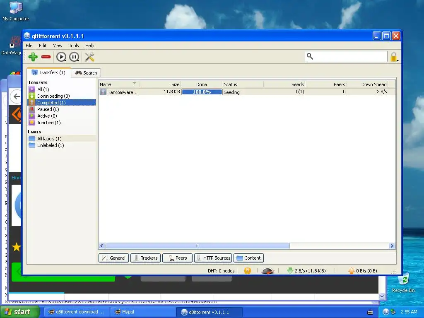
Task: Sort by the Done column header
Action: (x=202, y=84)
